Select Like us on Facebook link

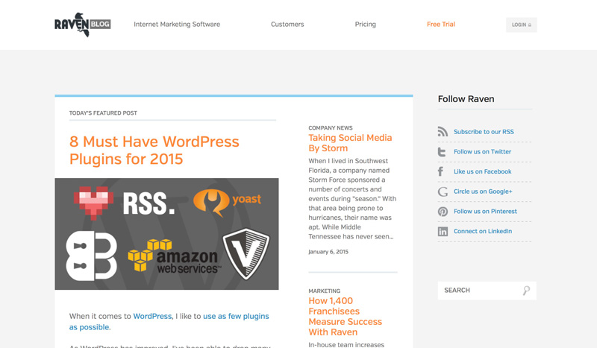click(482, 171)
